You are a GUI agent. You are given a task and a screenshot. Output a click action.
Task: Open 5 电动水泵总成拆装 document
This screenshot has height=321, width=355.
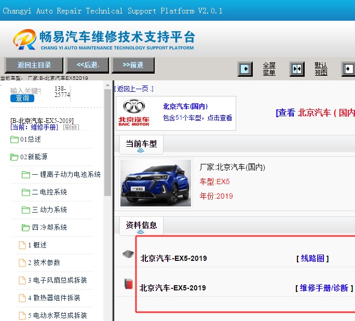[53, 316]
